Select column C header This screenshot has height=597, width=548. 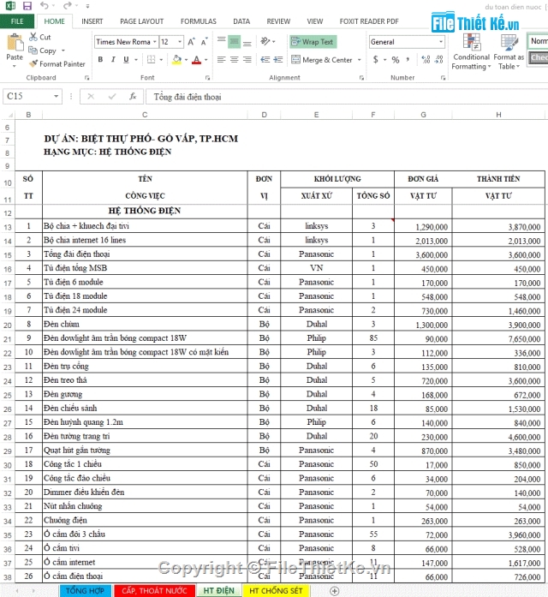click(145, 115)
